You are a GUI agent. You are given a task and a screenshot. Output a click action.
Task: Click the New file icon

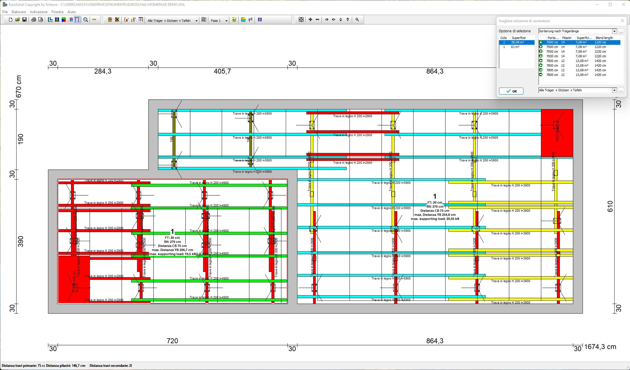pyautogui.click(x=10, y=20)
